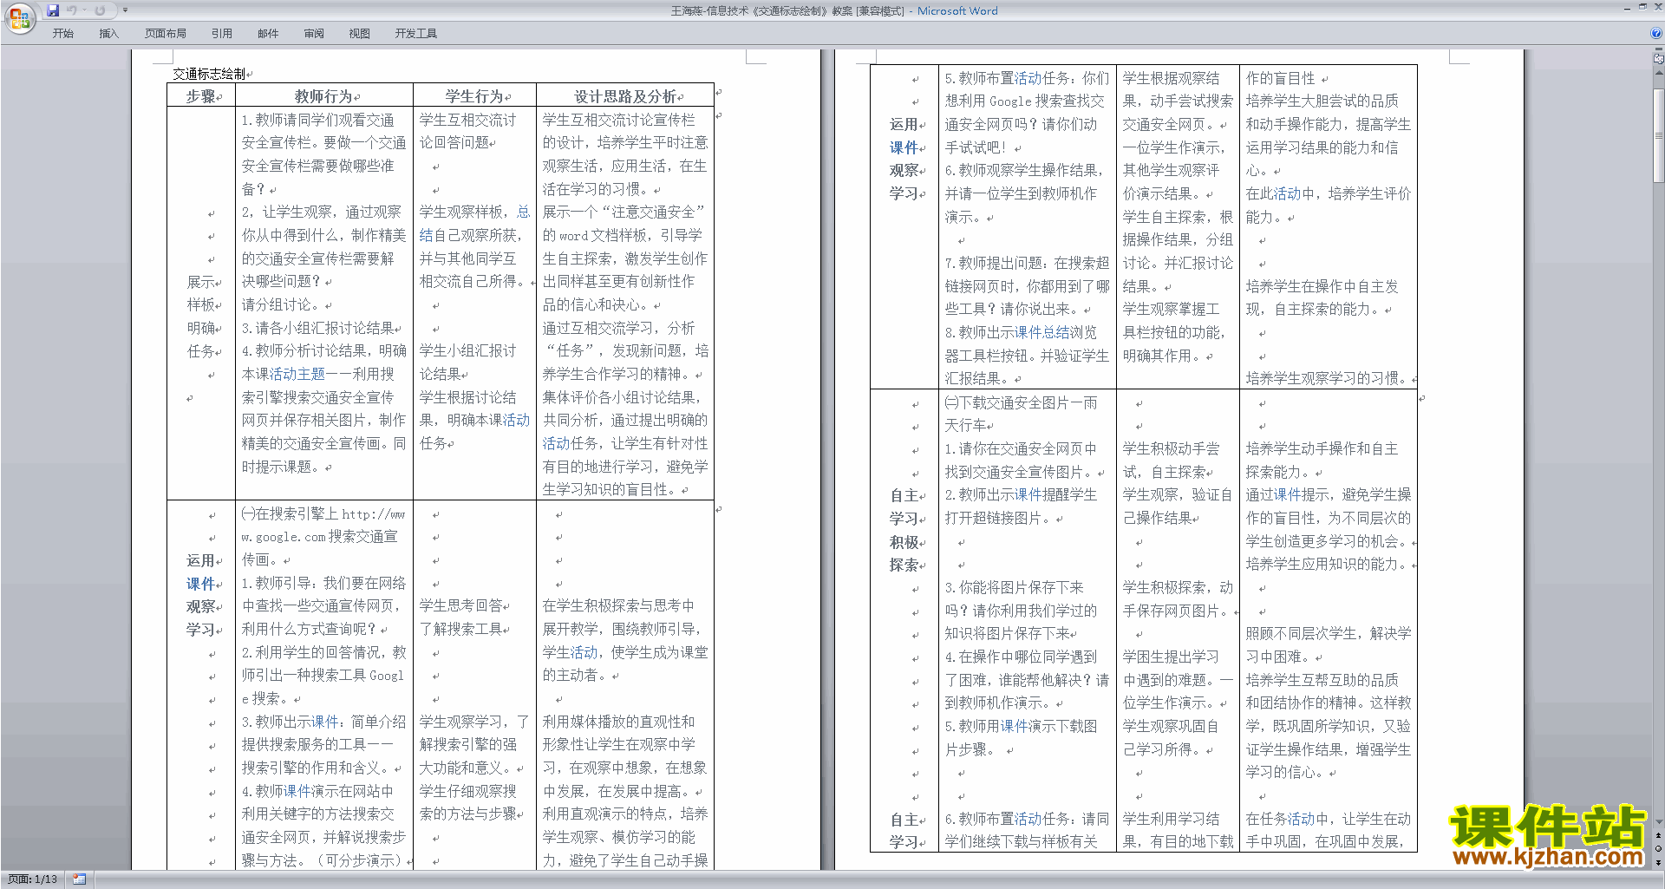Click the blue 活动主题 text in the first table
Viewport: 1665px width, 889px height.
[x=297, y=374]
